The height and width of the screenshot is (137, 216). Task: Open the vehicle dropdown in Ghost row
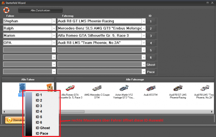[x=144, y=64]
